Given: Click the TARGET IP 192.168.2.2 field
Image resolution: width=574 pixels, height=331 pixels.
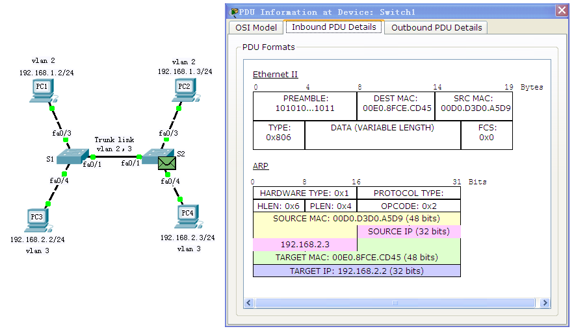Looking at the screenshot, I should click(357, 271).
